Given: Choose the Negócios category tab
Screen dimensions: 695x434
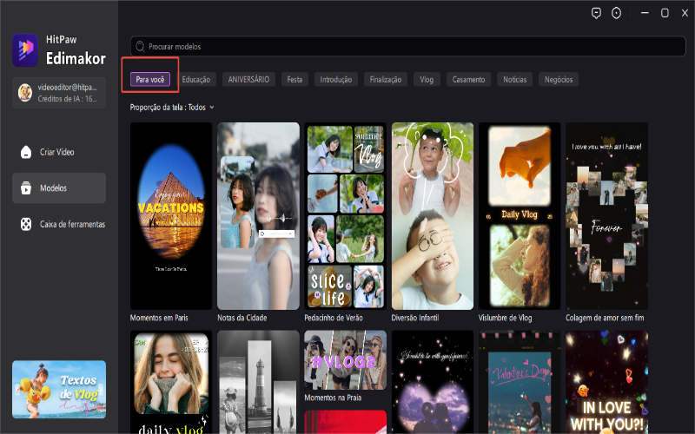Looking at the screenshot, I should coord(559,79).
